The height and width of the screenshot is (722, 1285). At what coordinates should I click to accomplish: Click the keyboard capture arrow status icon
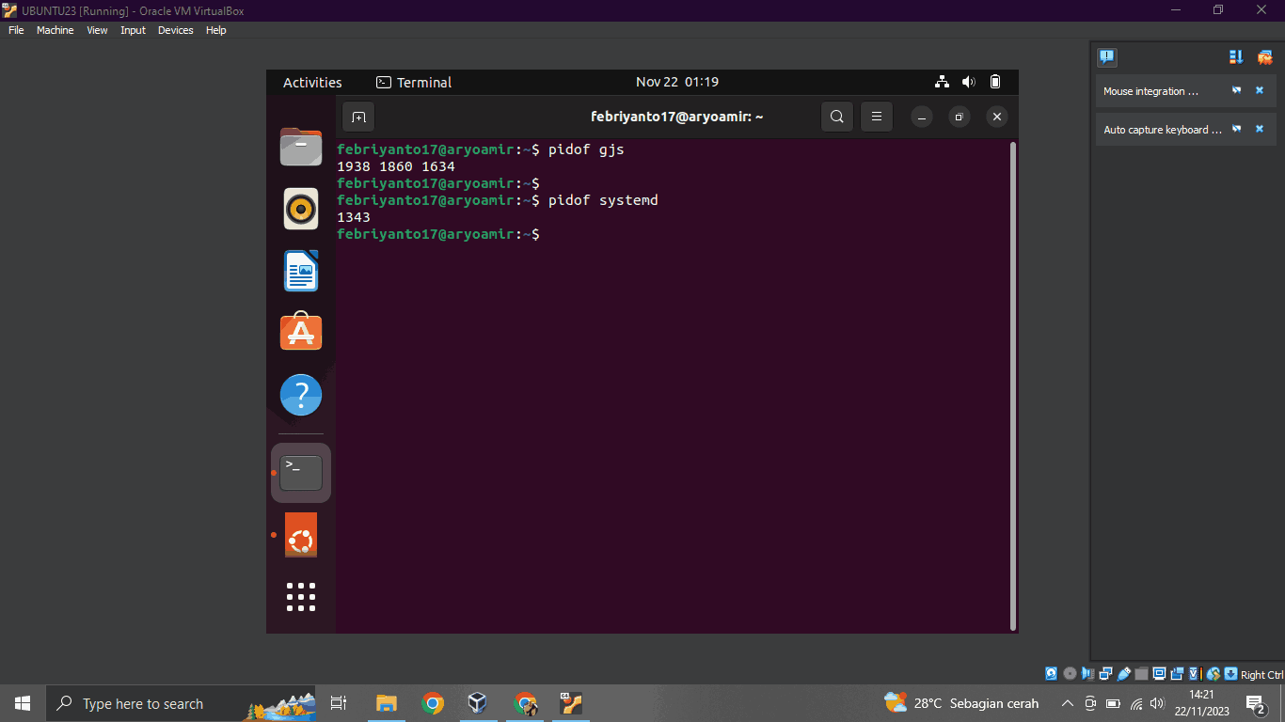pos(1231,674)
